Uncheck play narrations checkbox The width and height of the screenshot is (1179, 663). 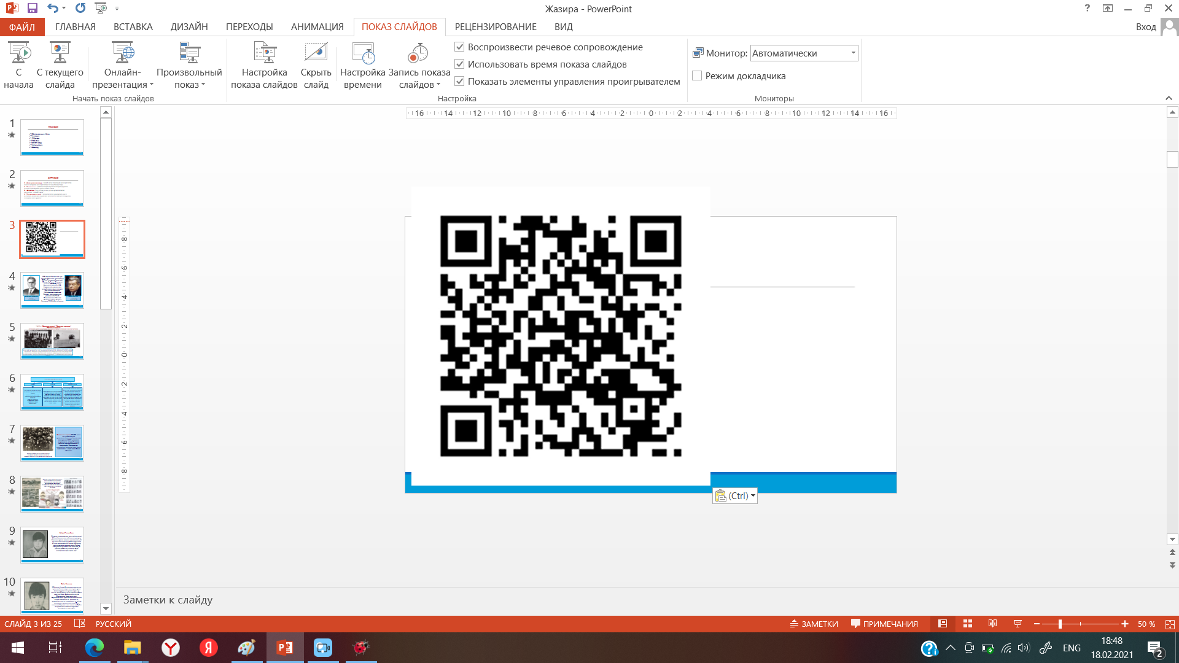coord(459,47)
